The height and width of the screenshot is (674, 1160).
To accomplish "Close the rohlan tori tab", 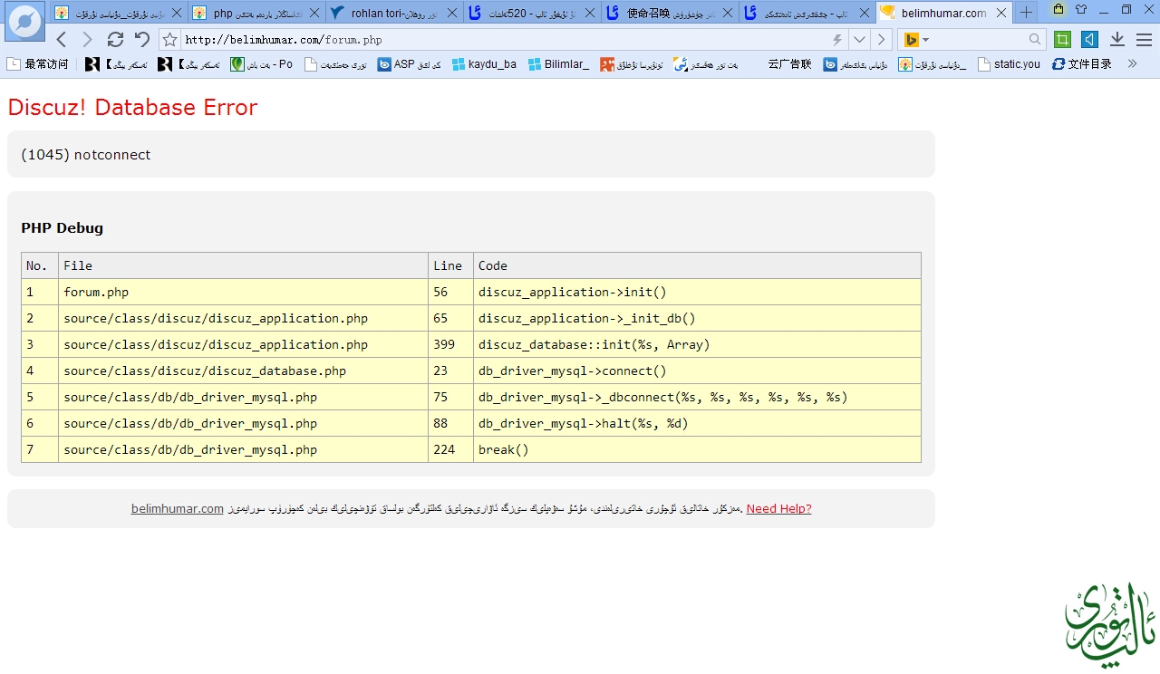I will pyautogui.click(x=451, y=14).
